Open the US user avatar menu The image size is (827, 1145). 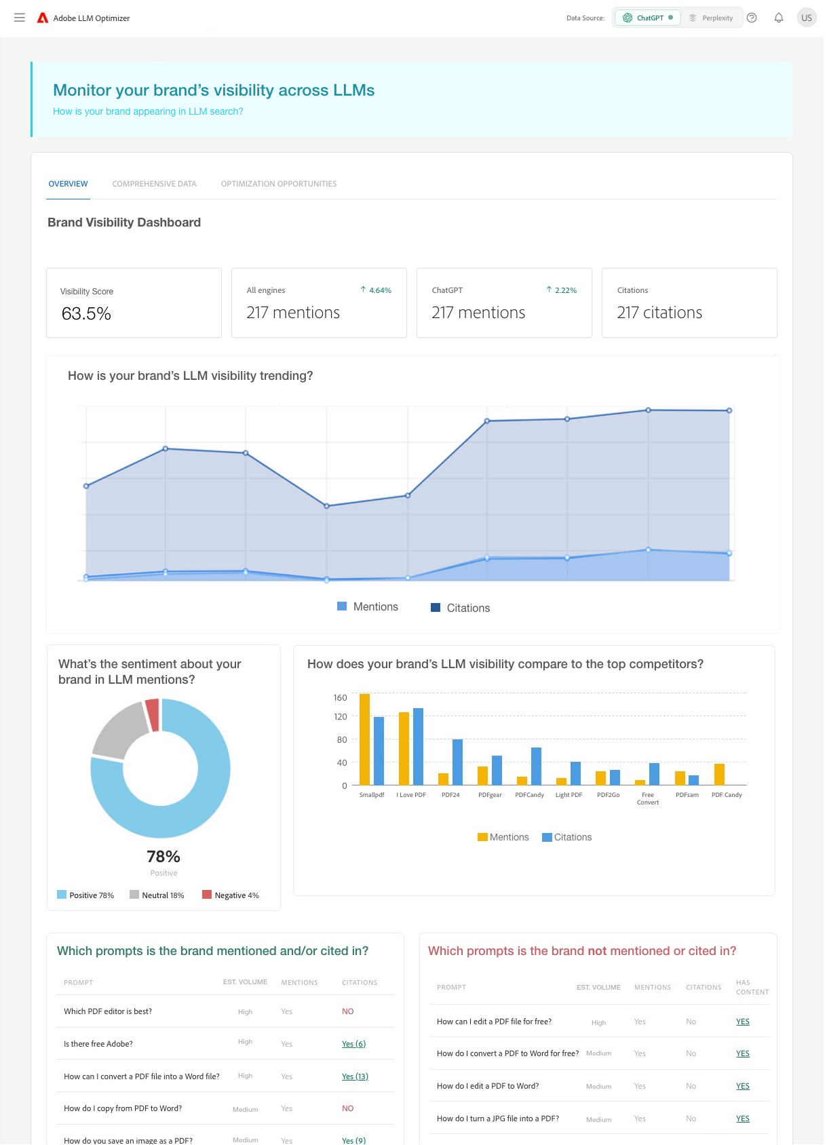click(x=806, y=18)
